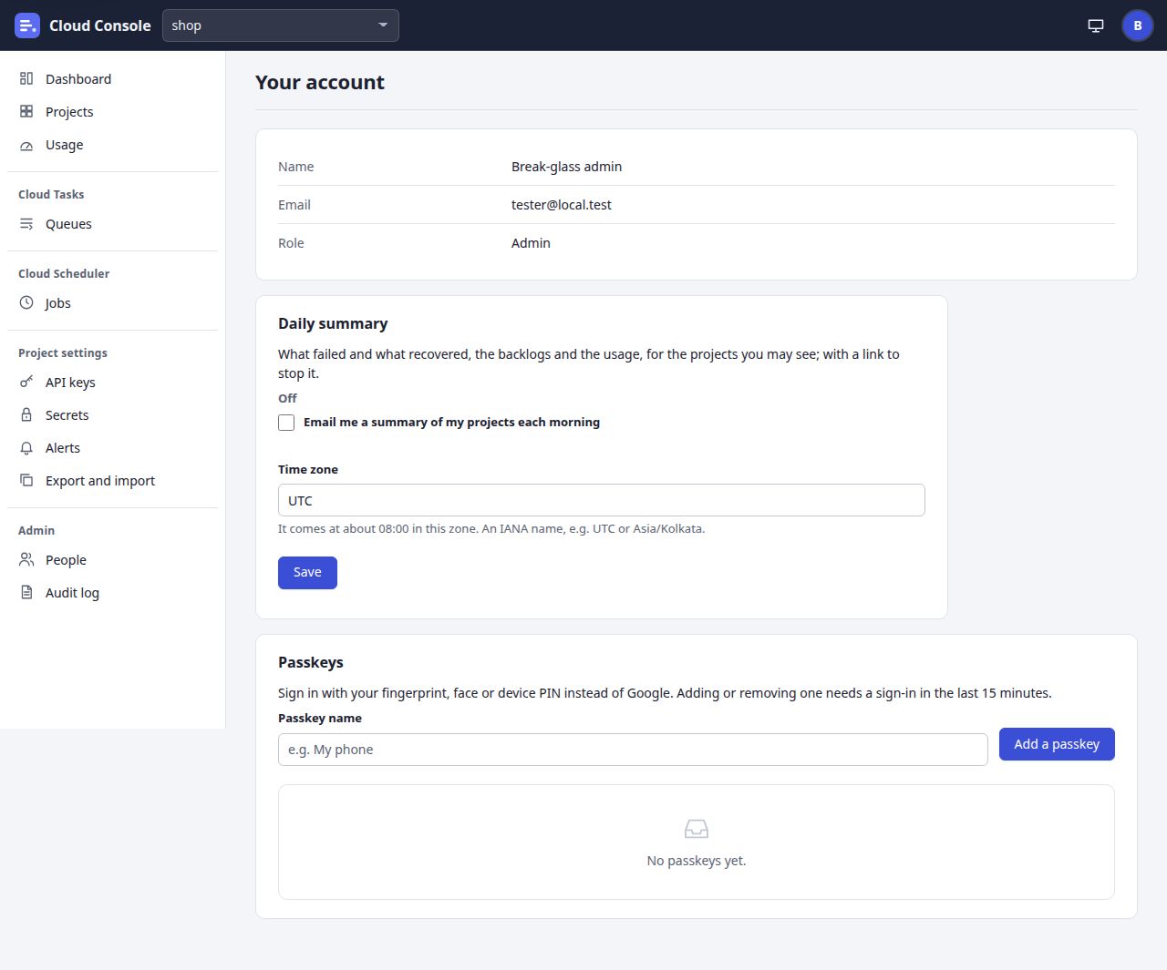The height and width of the screenshot is (970, 1167).
Task: Click the Dashboard sidebar icon
Action: click(26, 79)
